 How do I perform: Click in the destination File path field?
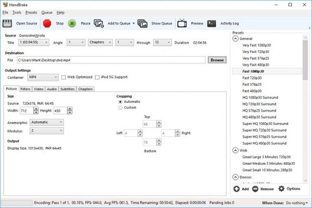111,60
